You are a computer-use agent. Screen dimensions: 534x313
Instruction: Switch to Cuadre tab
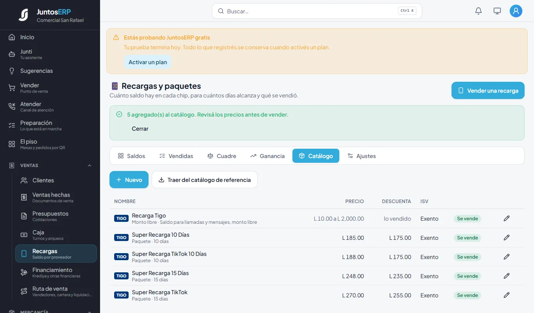coord(222,156)
